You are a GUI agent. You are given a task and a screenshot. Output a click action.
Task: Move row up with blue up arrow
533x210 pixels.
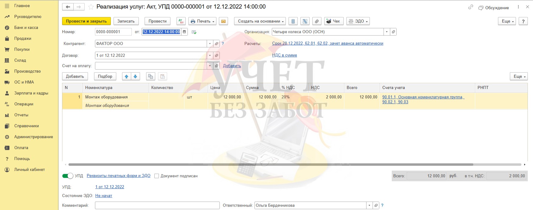pyautogui.click(x=126, y=76)
